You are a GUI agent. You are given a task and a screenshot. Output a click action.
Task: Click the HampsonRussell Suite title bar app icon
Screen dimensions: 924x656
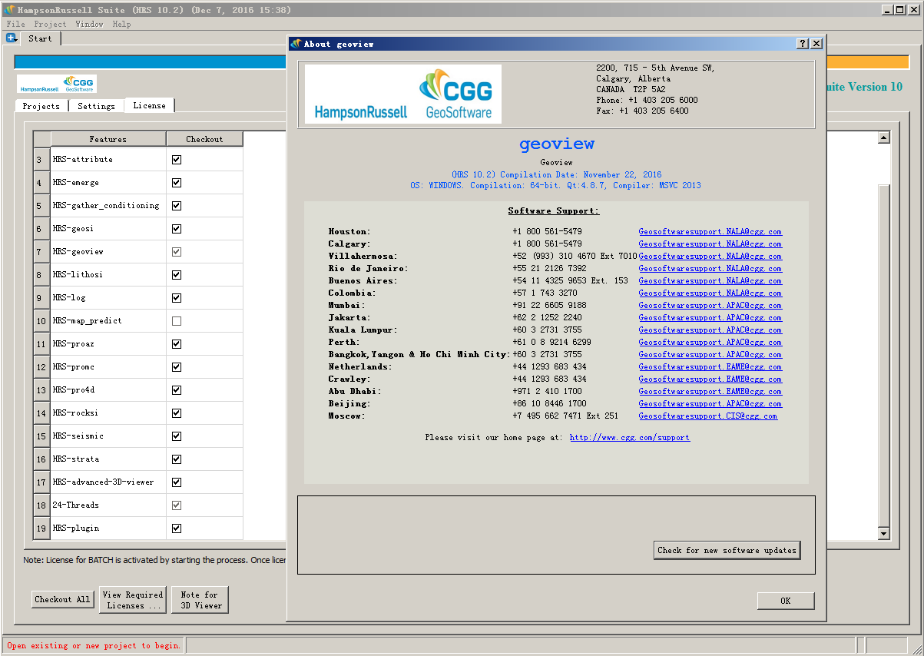pos(9,9)
